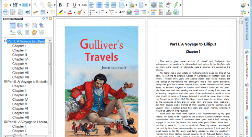Click the printer icon

pyautogui.click(x=27, y=12)
